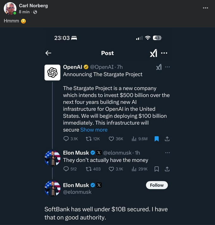
Task: Share Elon Musk's reply tweet
Action: (167, 169)
